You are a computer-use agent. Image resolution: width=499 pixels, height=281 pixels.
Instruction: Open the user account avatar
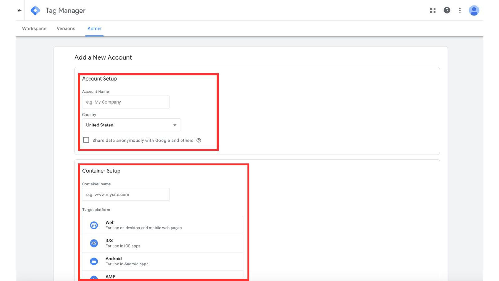point(474,11)
